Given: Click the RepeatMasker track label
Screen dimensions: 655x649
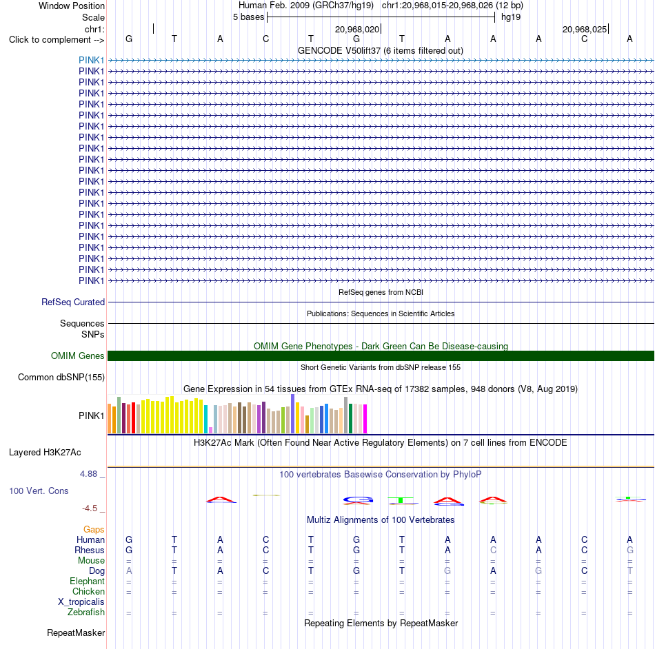Looking at the screenshot, I should tap(76, 632).
